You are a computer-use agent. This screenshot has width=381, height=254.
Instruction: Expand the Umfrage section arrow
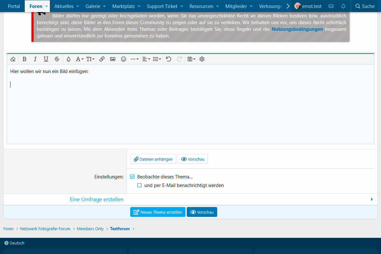coord(372,199)
